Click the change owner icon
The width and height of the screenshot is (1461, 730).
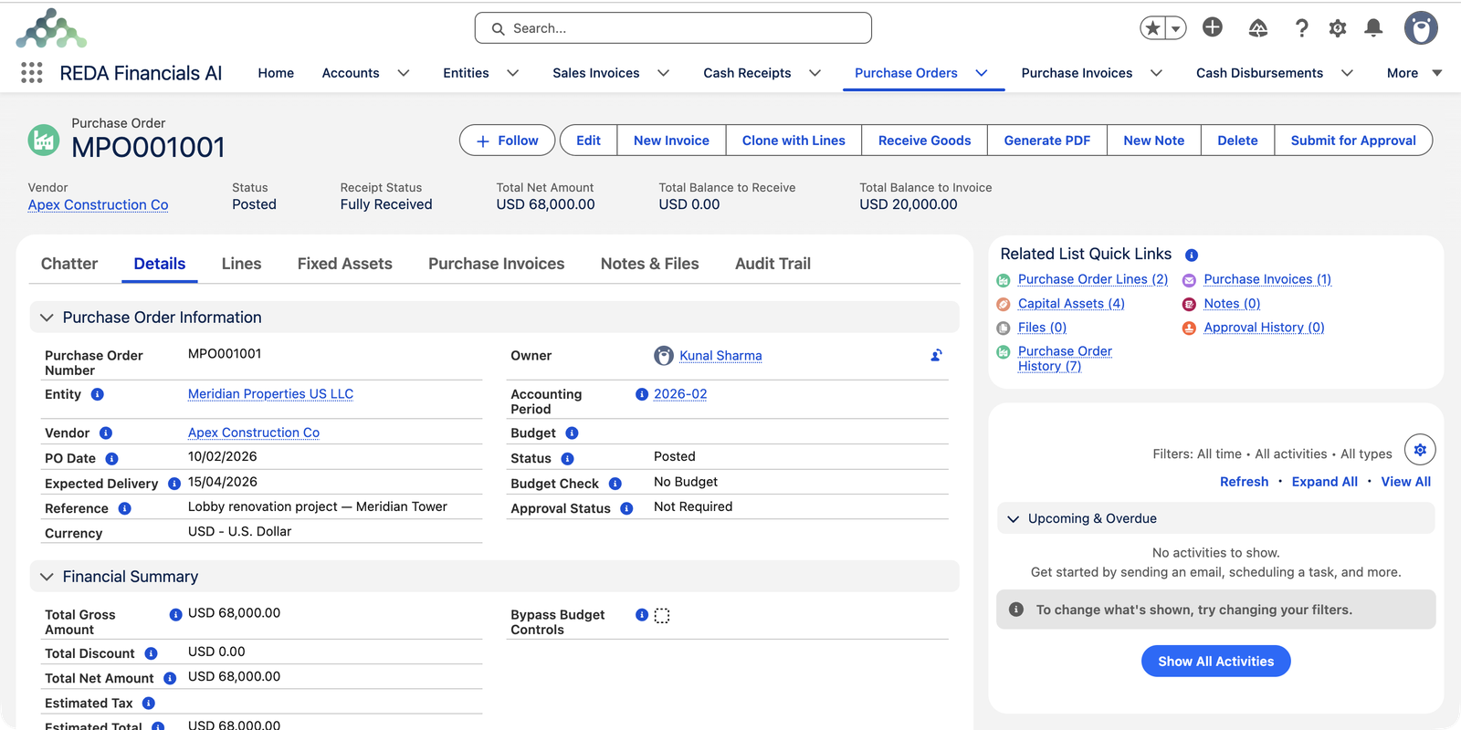coord(936,356)
